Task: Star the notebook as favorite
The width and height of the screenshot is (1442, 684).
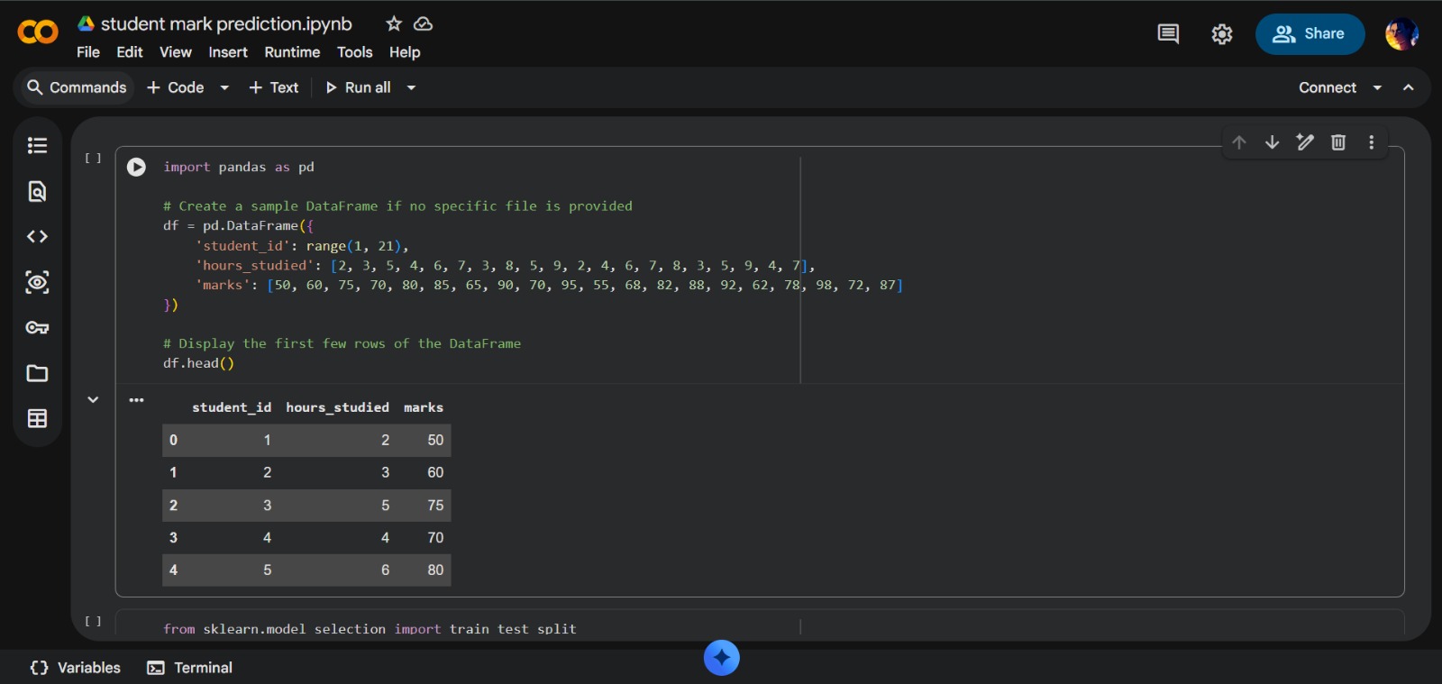Action: click(x=394, y=24)
